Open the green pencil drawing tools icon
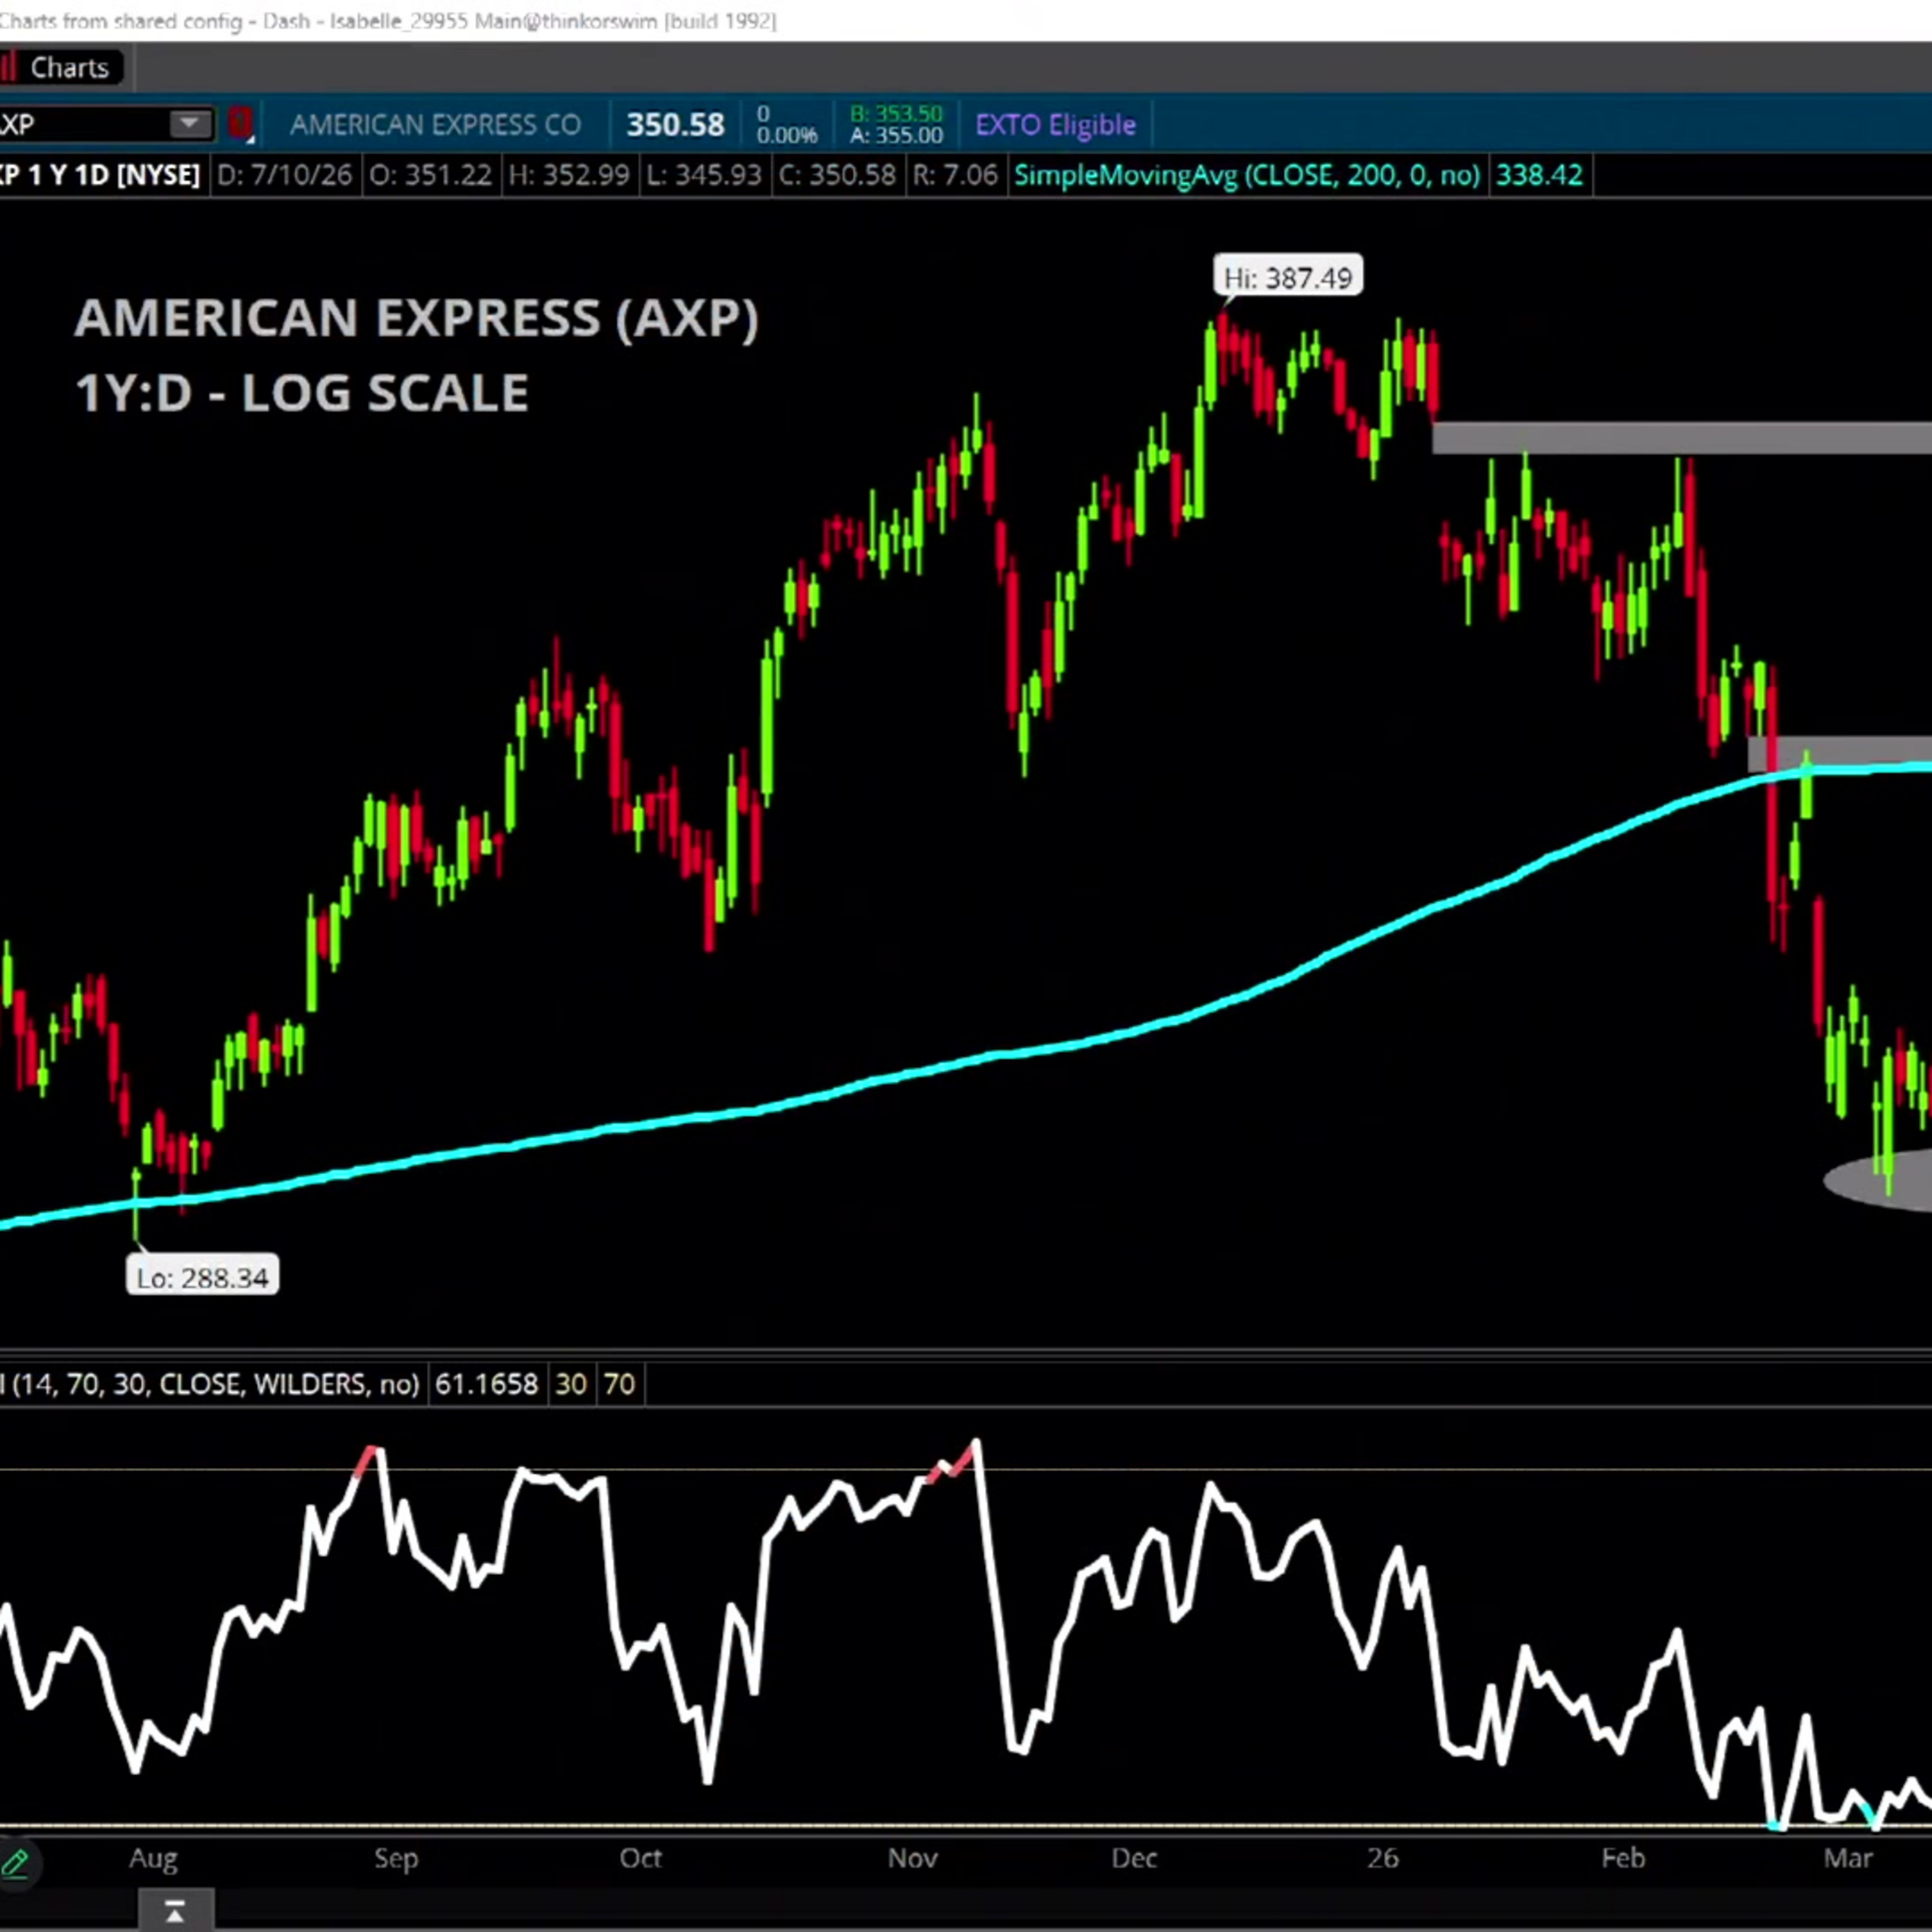1932x1932 pixels. (15, 1863)
